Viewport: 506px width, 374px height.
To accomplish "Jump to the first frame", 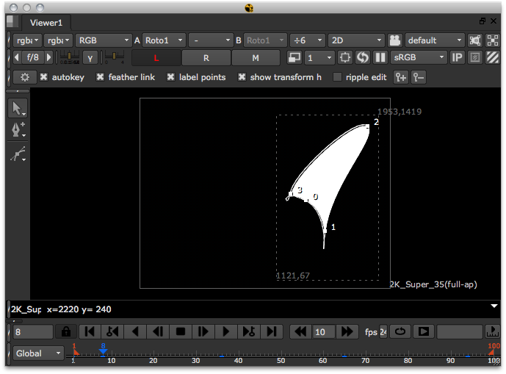I will (x=88, y=332).
